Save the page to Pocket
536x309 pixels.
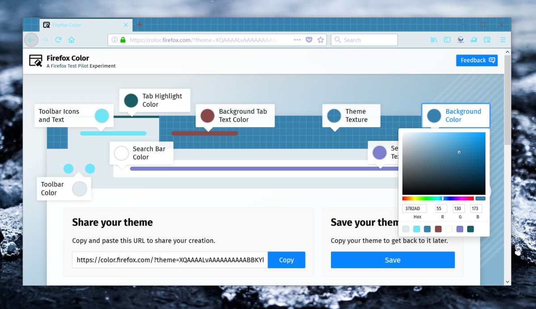click(x=309, y=40)
